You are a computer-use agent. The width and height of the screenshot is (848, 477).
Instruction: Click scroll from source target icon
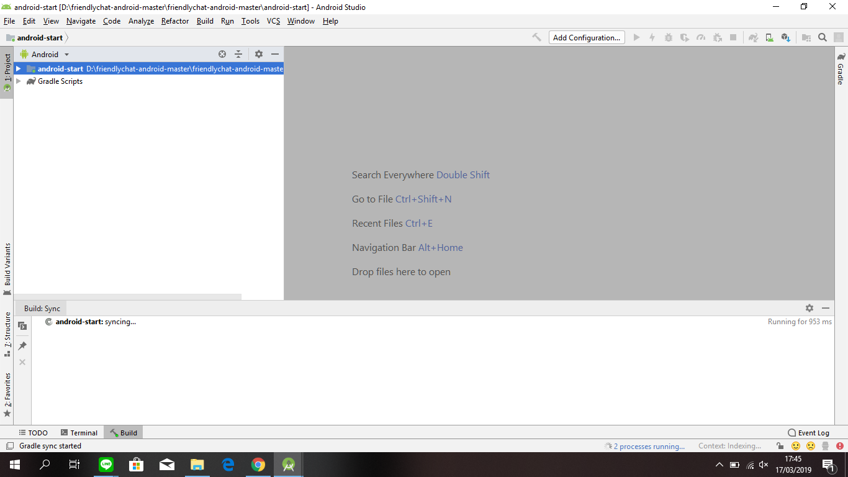222,54
